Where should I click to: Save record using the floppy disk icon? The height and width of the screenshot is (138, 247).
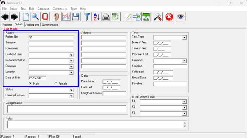(x=76, y=17)
